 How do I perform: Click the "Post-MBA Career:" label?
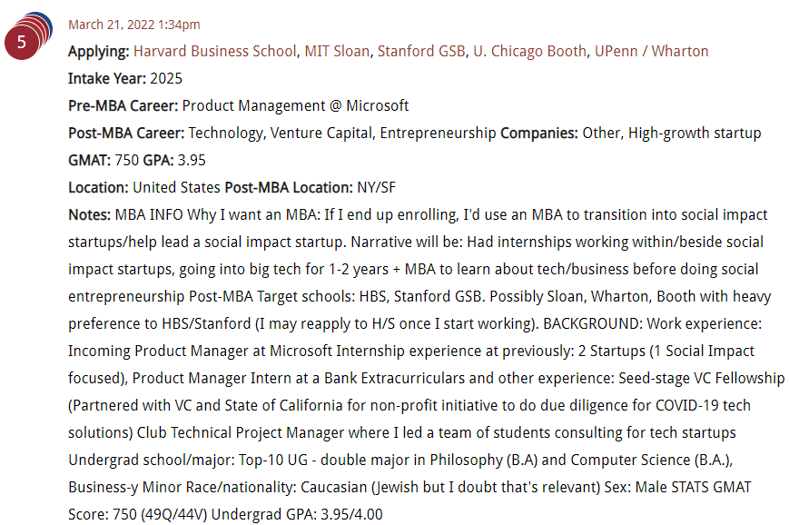point(126,133)
